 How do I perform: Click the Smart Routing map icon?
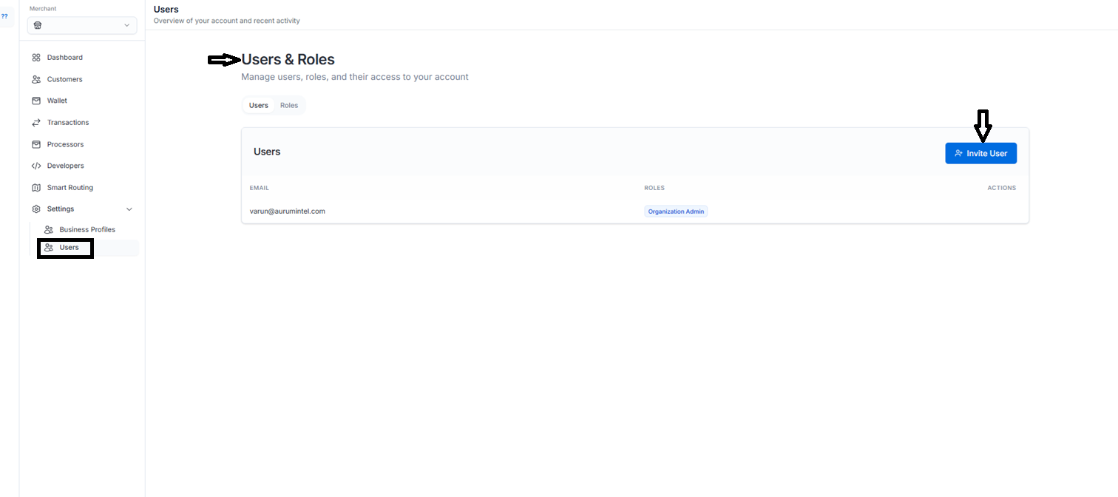[x=36, y=188]
